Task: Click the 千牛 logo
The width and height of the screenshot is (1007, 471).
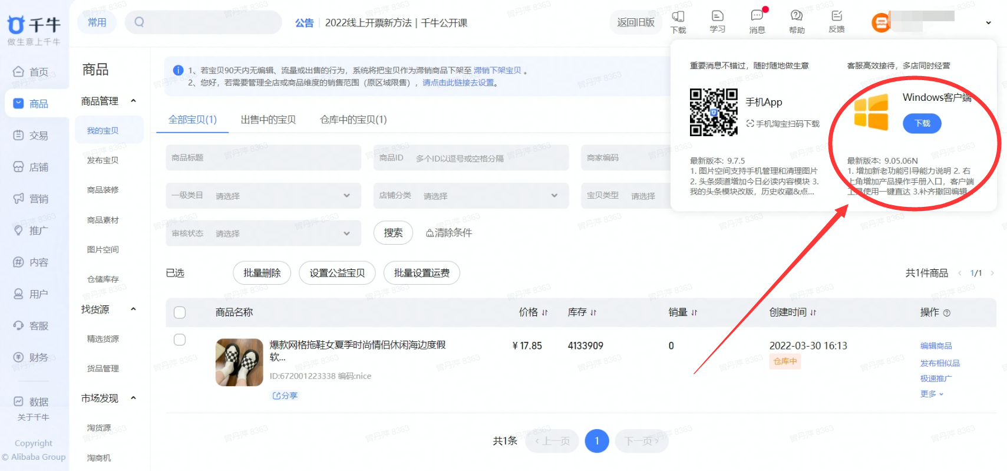Action: pyautogui.click(x=34, y=25)
